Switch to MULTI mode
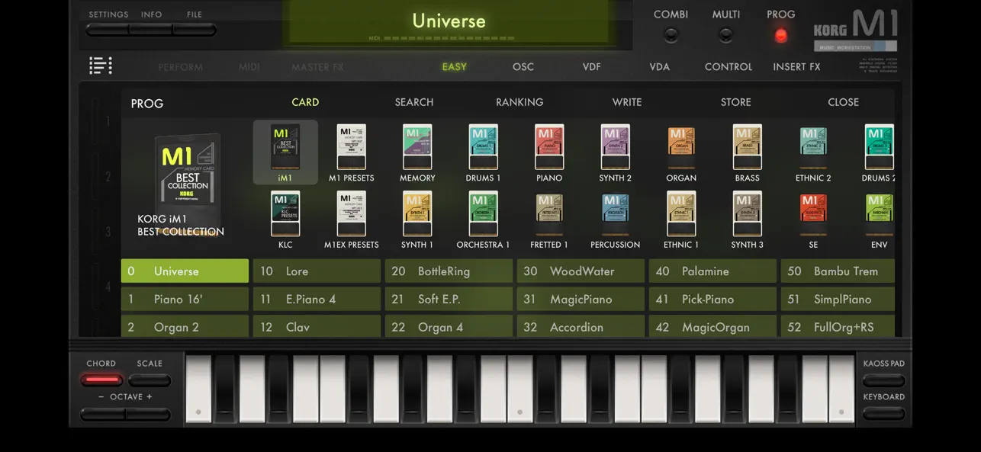Viewport: 981px width, 452px height. coord(726,34)
